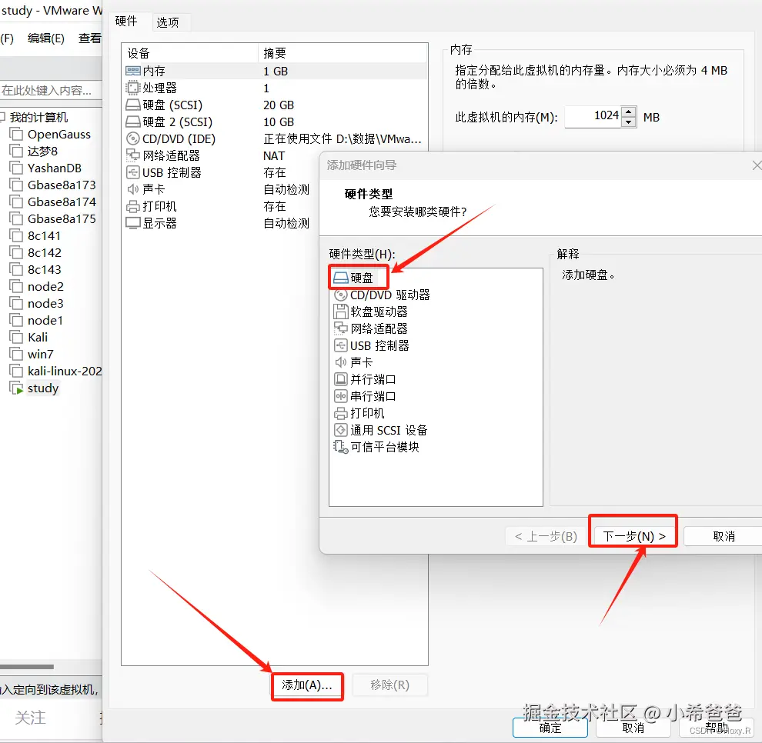
Task: Click the memory value field showing 1024
Action: click(593, 117)
